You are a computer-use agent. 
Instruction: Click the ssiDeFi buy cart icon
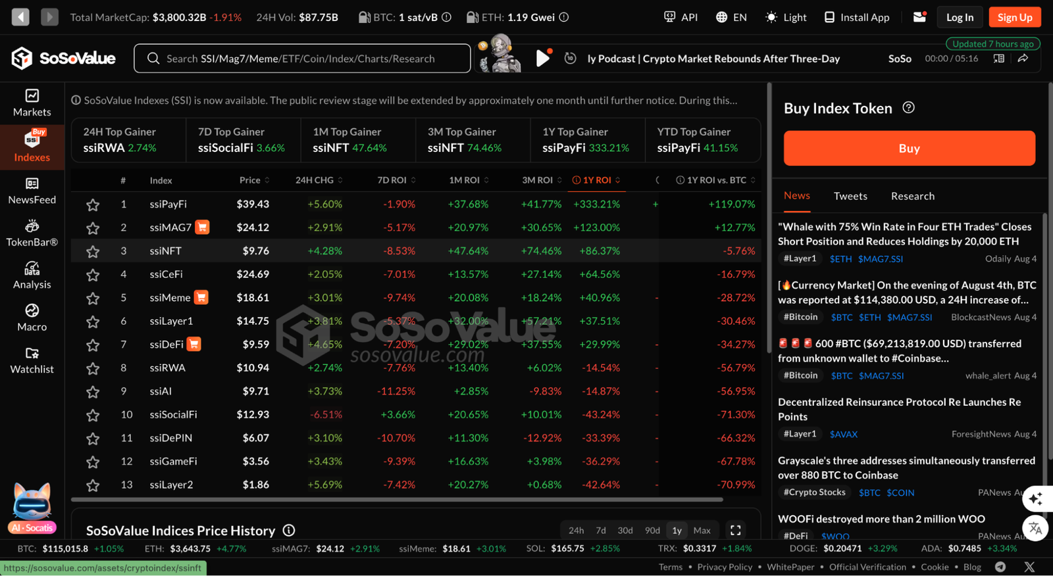tap(193, 344)
